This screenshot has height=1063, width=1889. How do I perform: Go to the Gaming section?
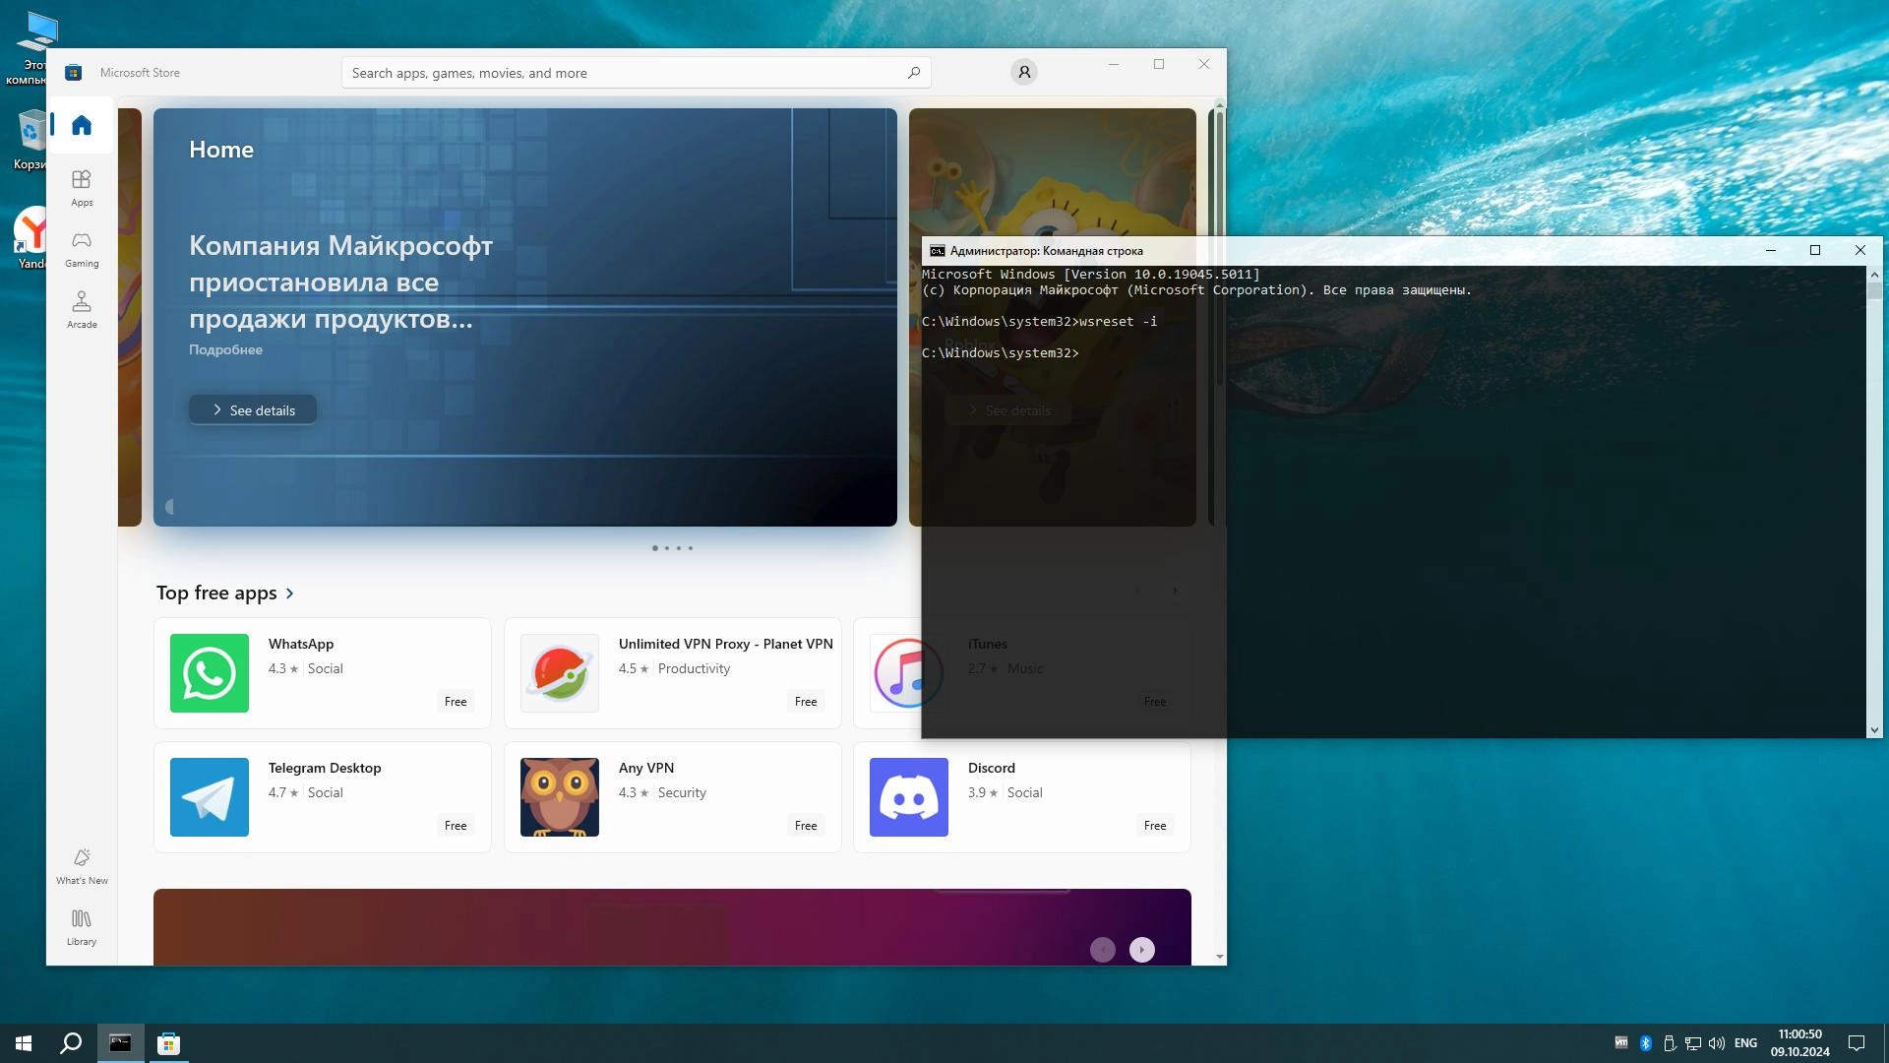82,248
